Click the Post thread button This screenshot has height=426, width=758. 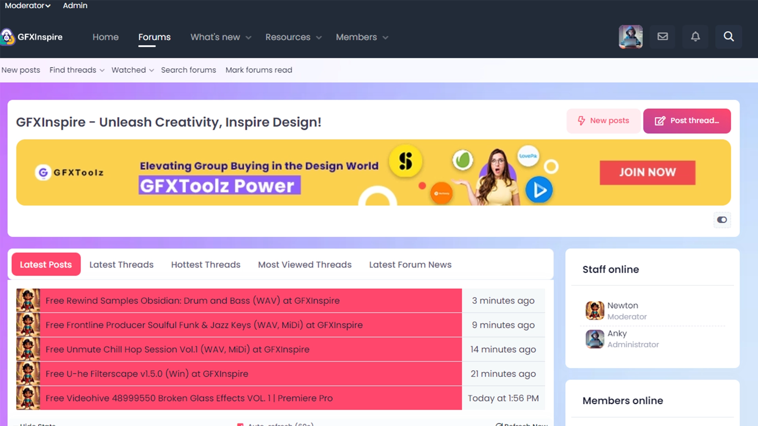(x=687, y=121)
